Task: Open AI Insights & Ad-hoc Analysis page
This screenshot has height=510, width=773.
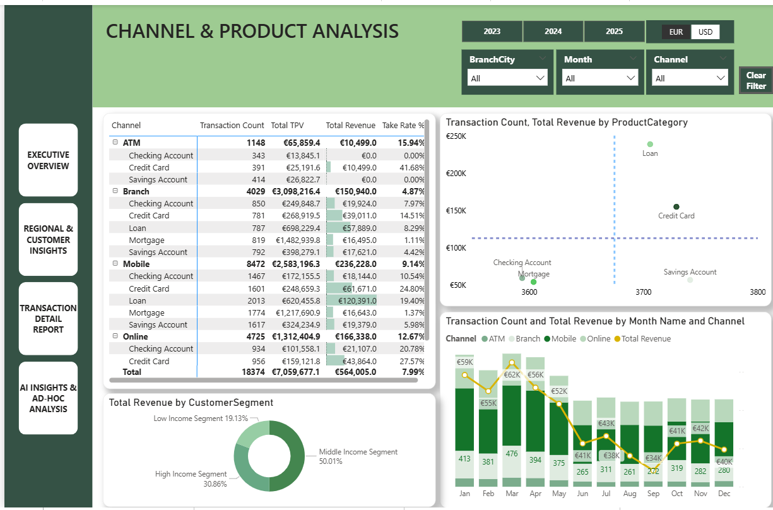Action: coord(49,398)
